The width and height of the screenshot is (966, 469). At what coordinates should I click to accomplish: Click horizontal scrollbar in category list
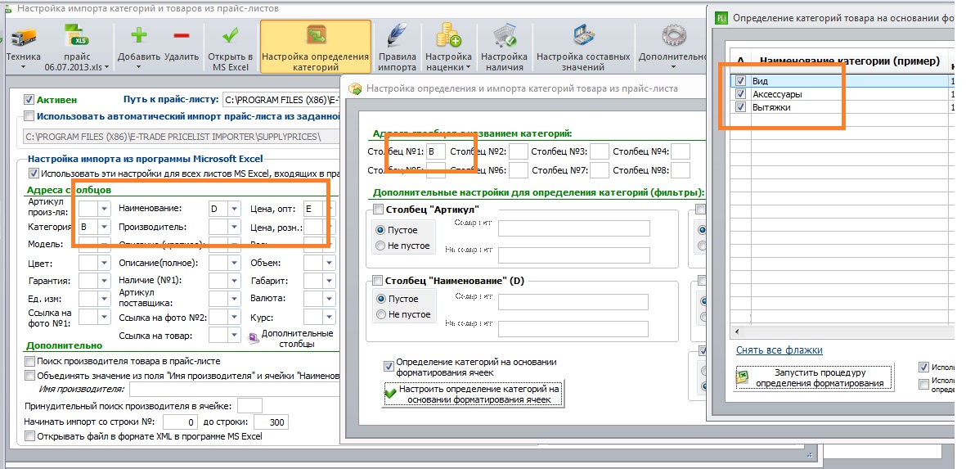[x=842, y=332]
